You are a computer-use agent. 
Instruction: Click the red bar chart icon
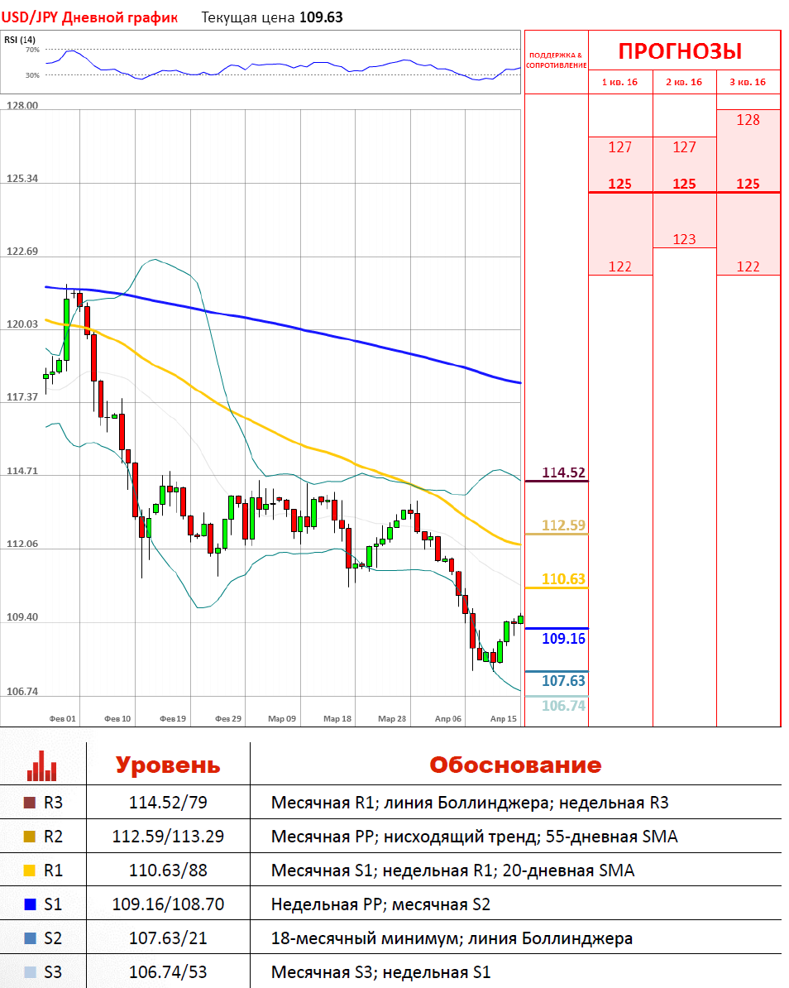[x=41, y=765]
